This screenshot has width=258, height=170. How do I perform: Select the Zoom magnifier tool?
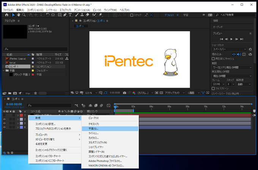pyautogui.click(x=24, y=15)
